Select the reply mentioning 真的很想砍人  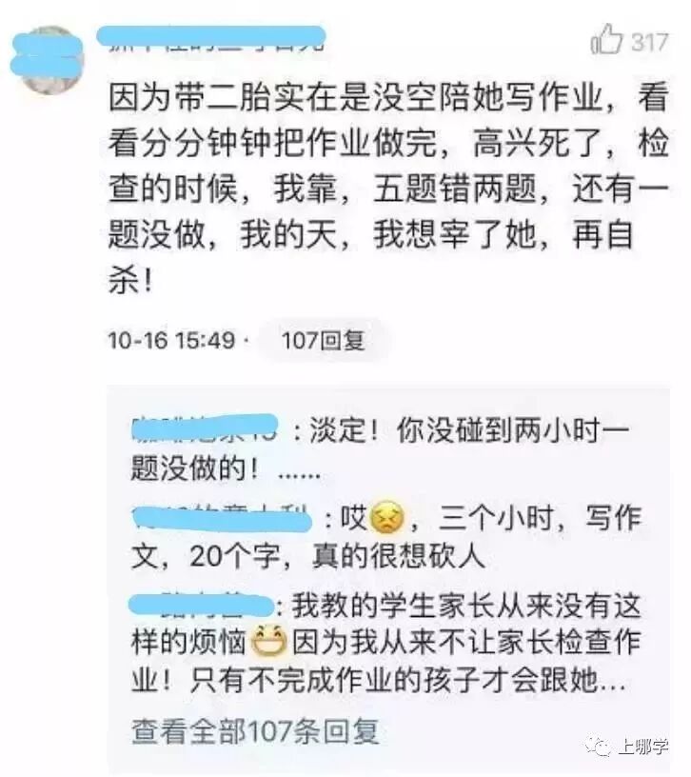click(x=386, y=537)
